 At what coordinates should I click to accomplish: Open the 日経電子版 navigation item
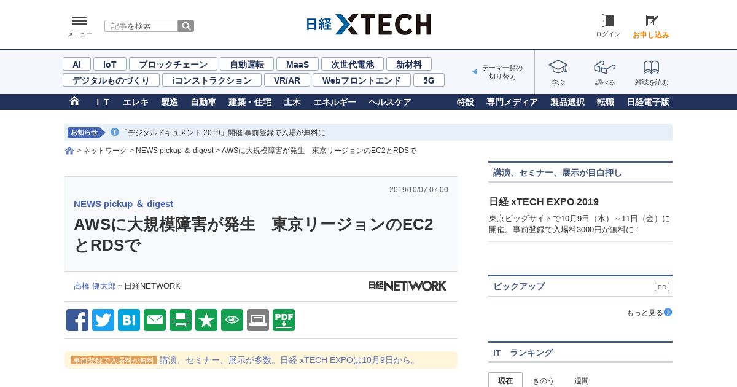(x=648, y=102)
